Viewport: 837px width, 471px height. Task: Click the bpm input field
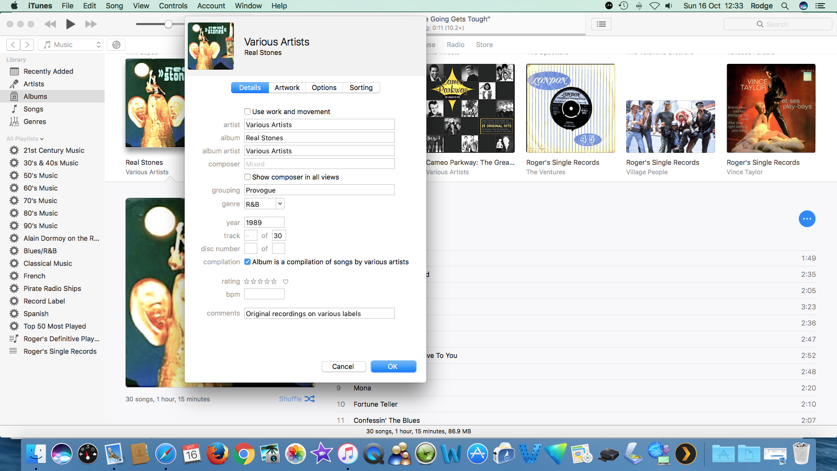[264, 294]
